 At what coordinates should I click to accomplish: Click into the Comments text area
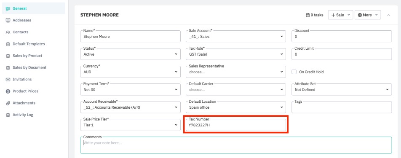click(x=236, y=145)
